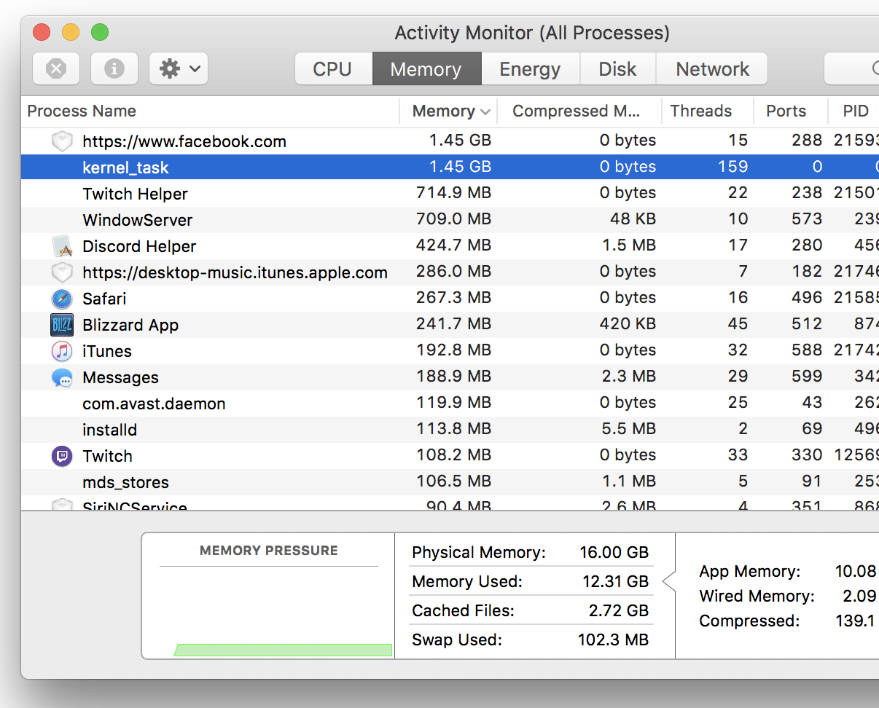Select the iTunes process name
This screenshot has width=879, height=708.
107,351
